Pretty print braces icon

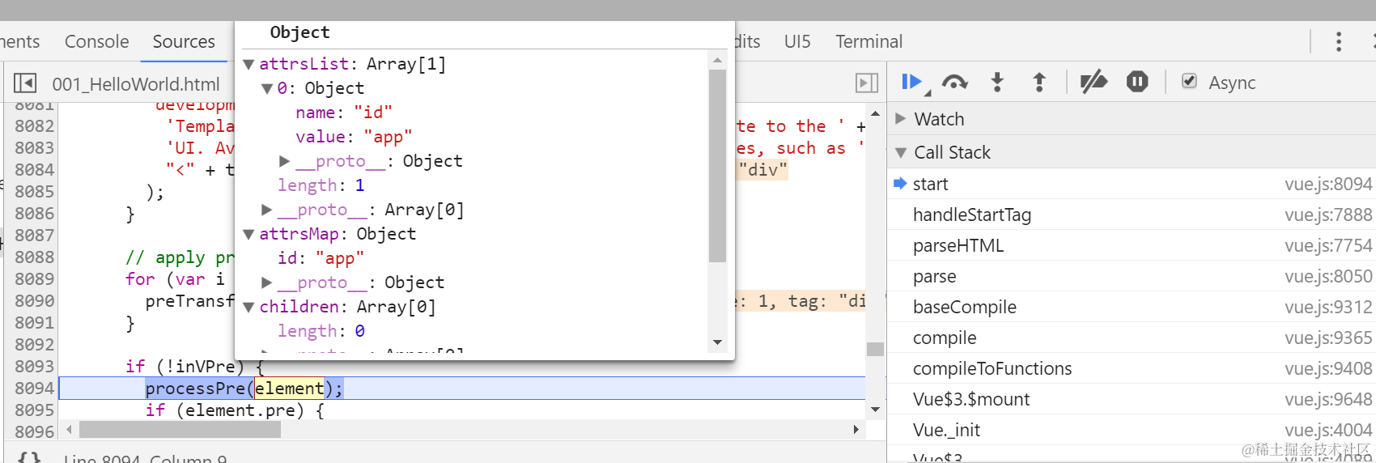[x=29, y=458]
